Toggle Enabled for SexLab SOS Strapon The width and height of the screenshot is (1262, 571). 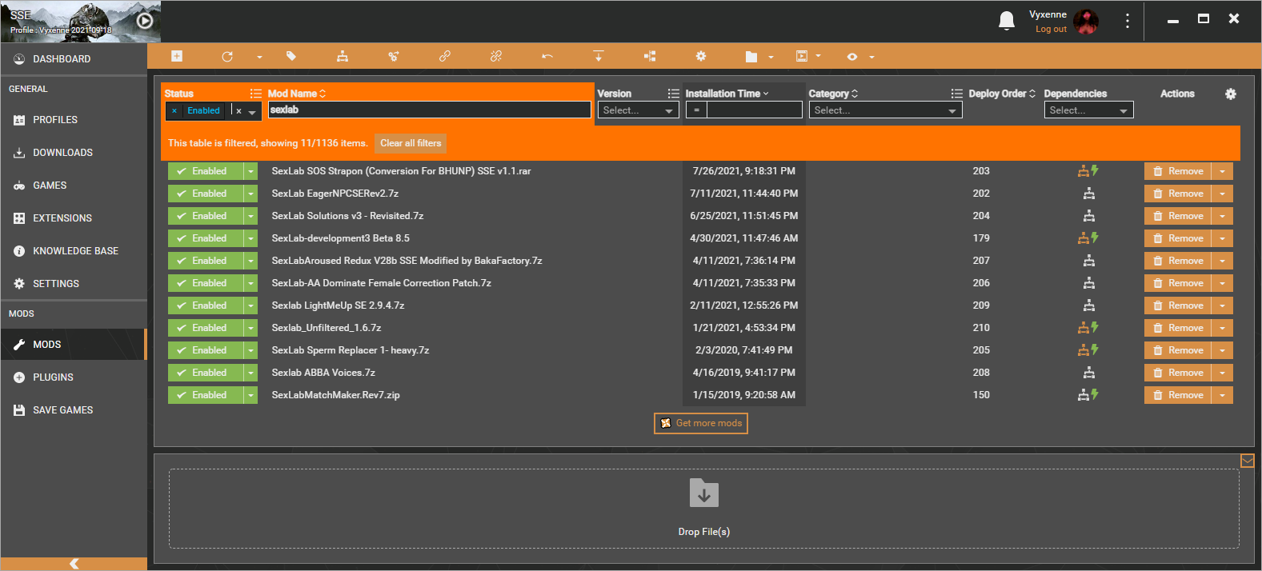[x=205, y=171]
